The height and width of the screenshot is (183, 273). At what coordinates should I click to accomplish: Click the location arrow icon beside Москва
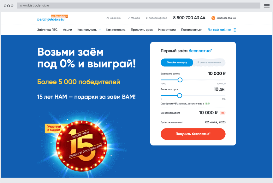tap(128, 18)
